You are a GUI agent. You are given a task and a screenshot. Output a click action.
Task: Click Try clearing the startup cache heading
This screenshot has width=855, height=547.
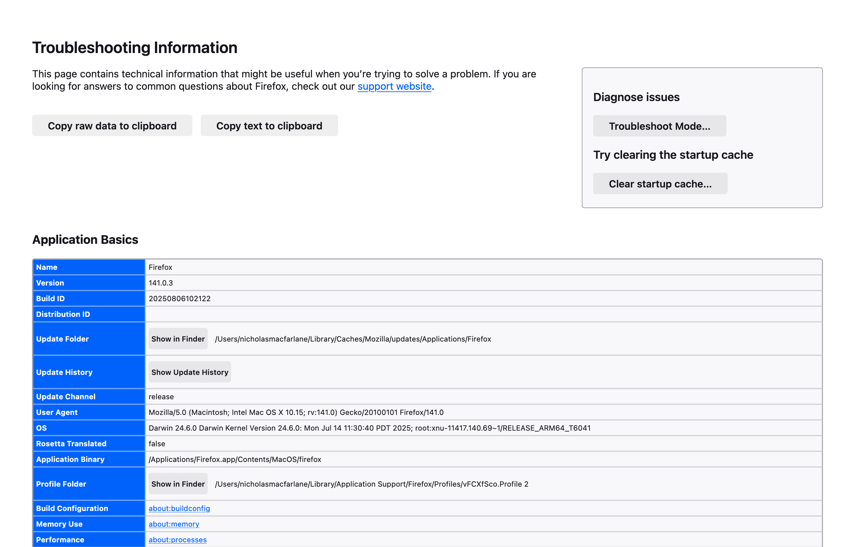[x=673, y=155]
